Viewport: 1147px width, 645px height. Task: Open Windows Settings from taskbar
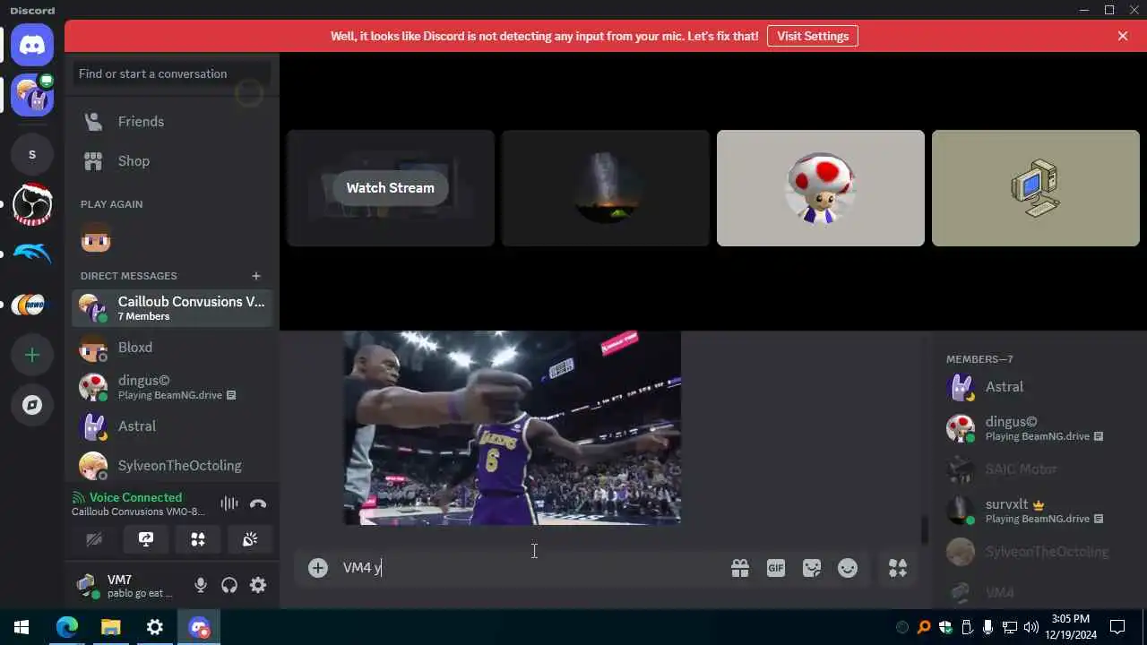coord(154,627)
